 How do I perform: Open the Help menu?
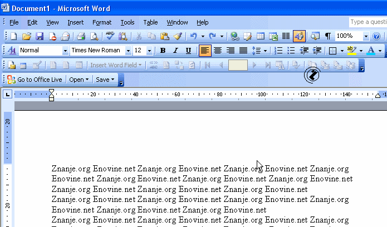click(x=202, y=22)
